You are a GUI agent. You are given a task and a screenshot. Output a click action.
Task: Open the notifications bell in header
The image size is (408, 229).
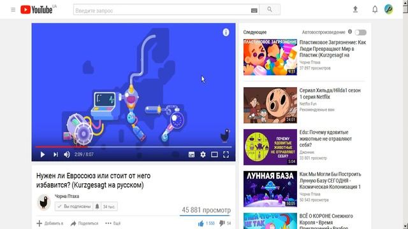coord(375,10)
